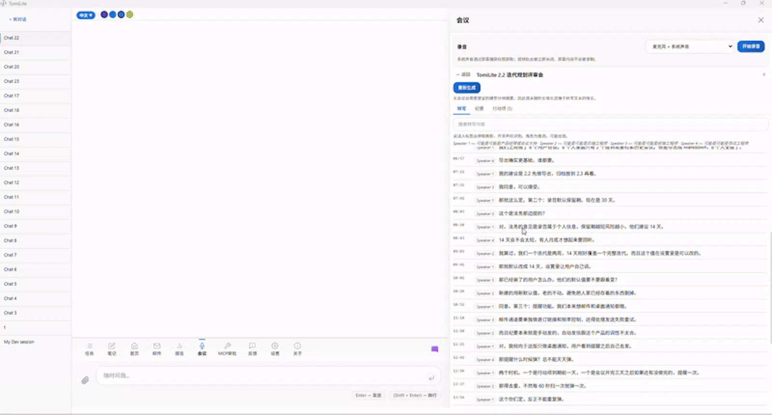Click the 开始录音 start recording button
Image resolution: width=772 pixels, height=415 pixels.
tap(751, 46)
